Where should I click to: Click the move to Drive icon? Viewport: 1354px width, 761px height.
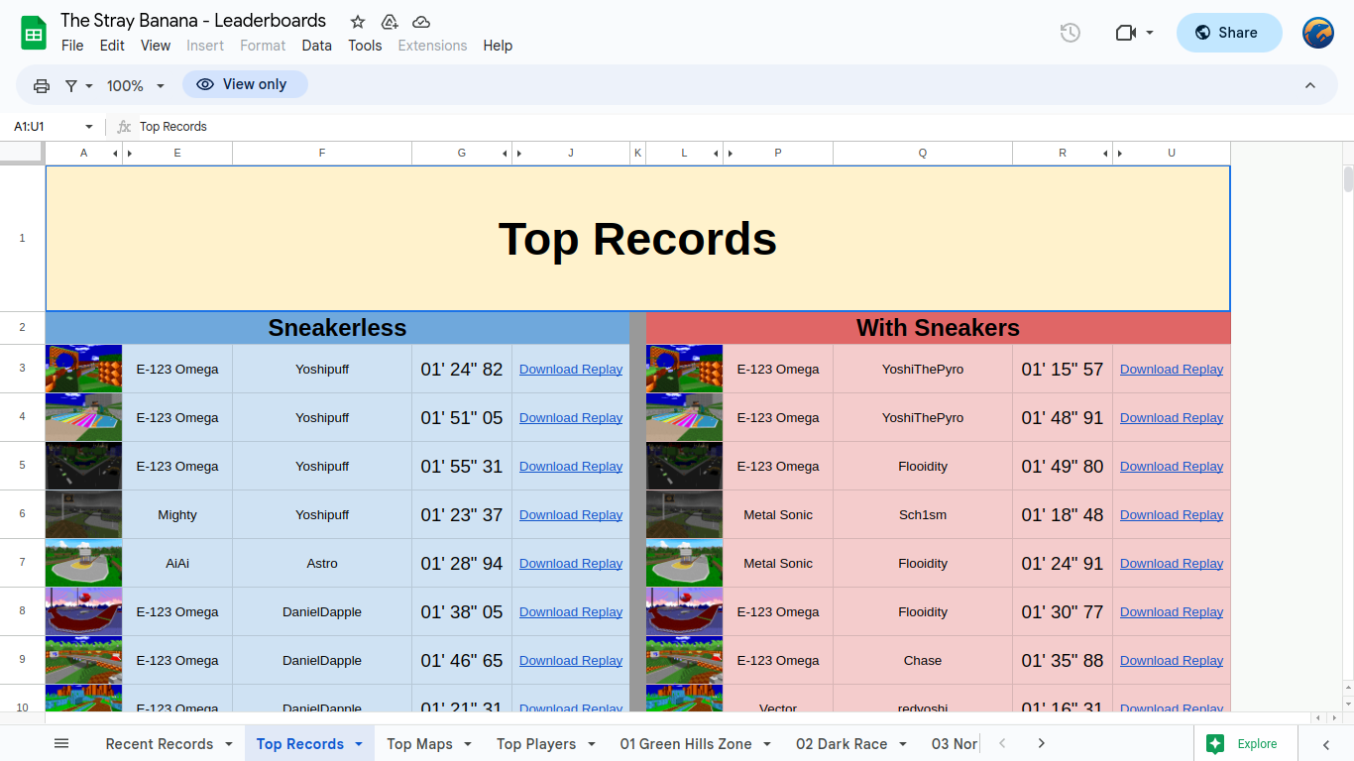click(390, 22)
